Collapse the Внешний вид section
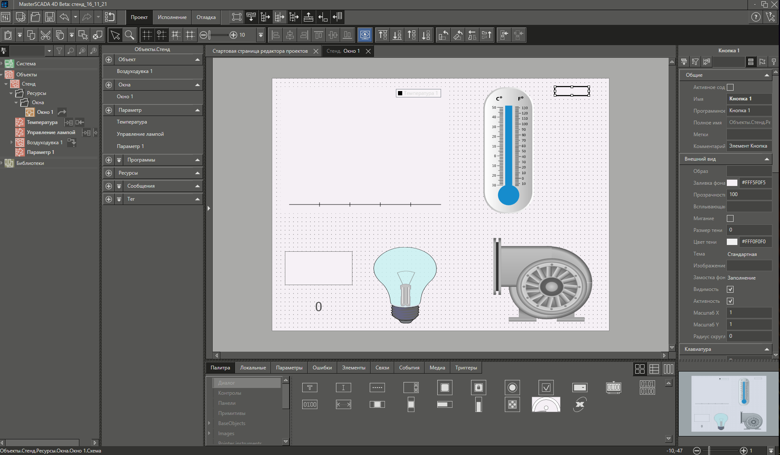 (x=766, y=159)
